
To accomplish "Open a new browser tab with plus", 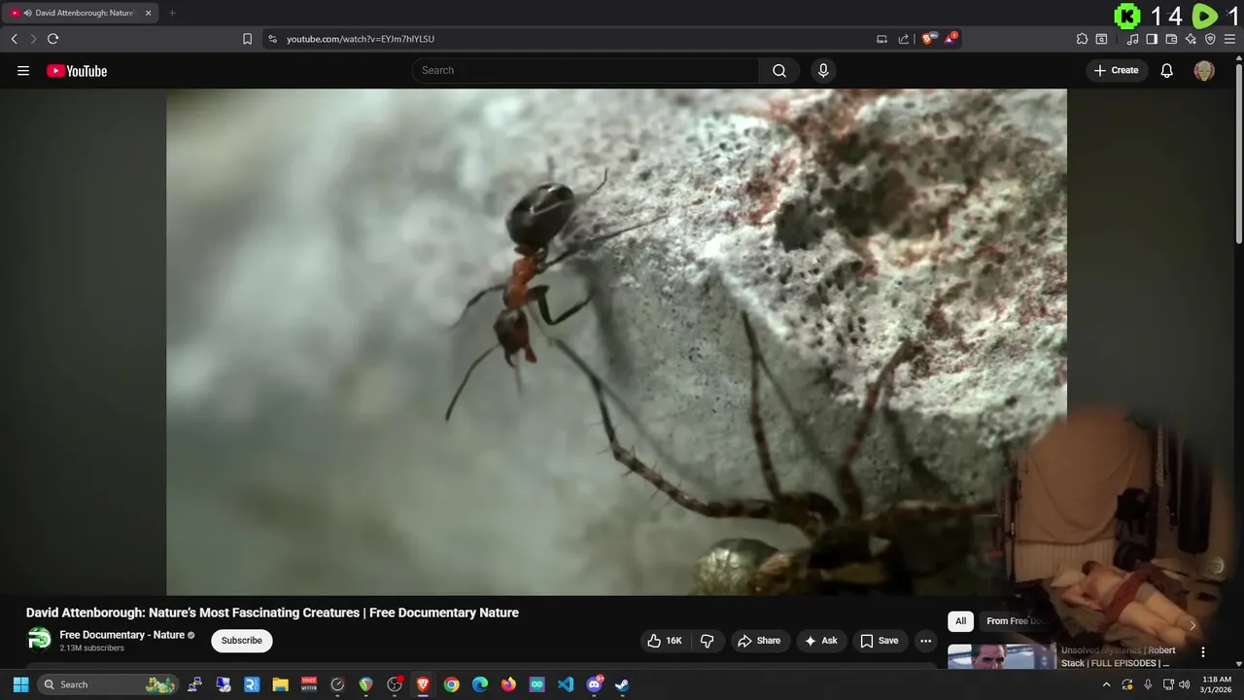I will pyautogui.click(x=172, y=13).
